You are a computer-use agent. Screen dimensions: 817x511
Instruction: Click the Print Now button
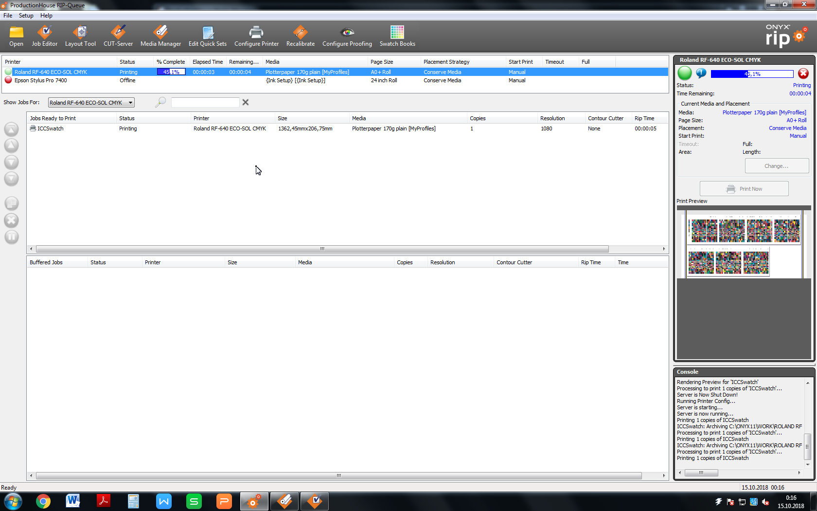(744, 189)
